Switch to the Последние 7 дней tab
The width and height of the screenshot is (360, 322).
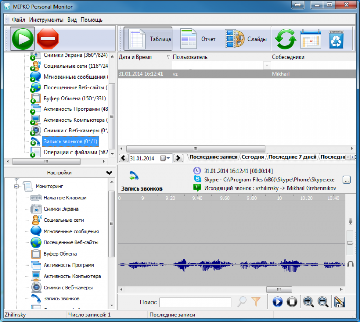[292, 157]
